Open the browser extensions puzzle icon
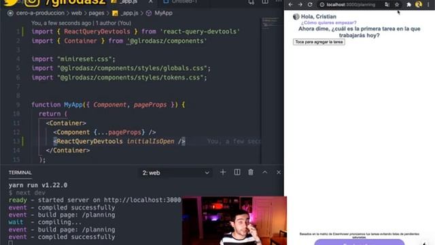The image size is (435, 245). tap(408, 5)
